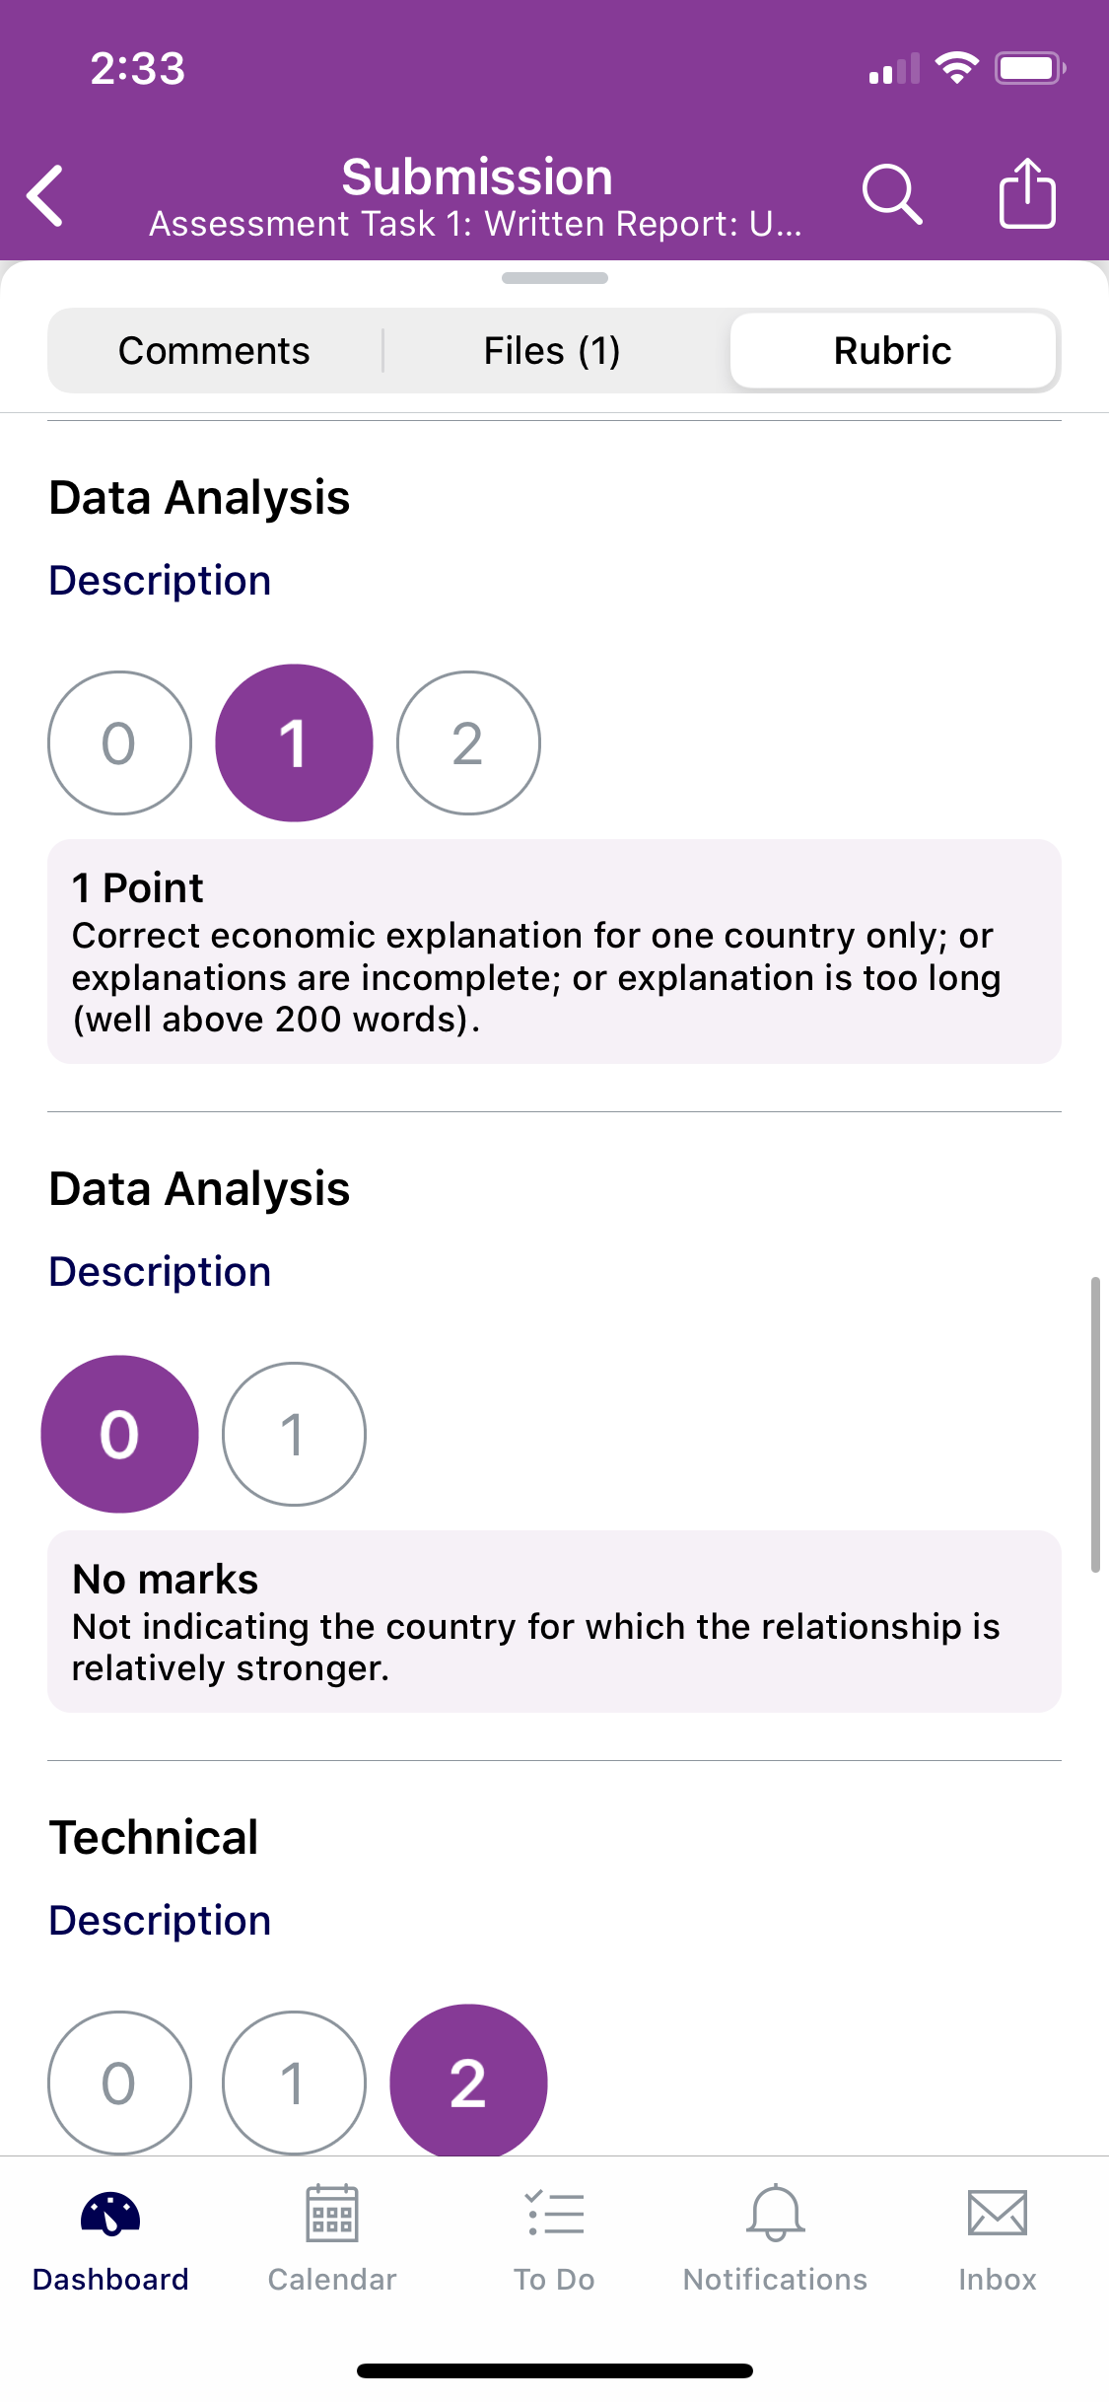The height and width of the screenshot is (2402, 1109).
Task: Expand Description under second Data Analysis
Action: point(160,1272)
